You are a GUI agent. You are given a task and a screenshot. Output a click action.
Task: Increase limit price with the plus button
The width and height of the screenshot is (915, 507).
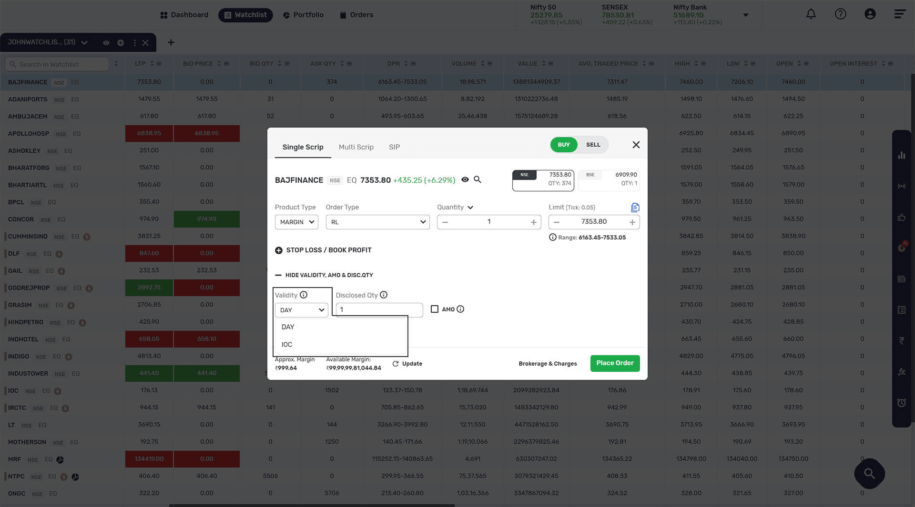pos(632,222)
